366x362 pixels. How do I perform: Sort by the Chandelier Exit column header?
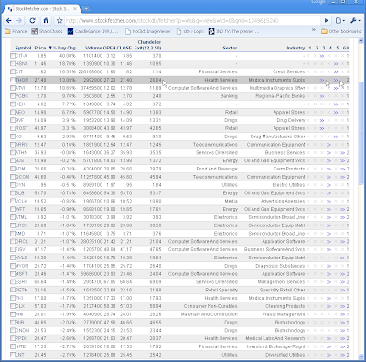click(x=148, y=45)
